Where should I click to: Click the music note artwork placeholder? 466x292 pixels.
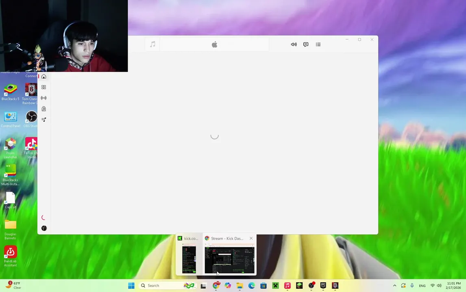(x=152, y=45)
